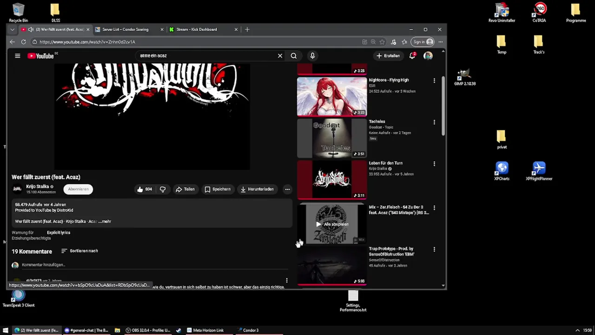Open the DLSS folder
The image size is (595, 335).
55,13
